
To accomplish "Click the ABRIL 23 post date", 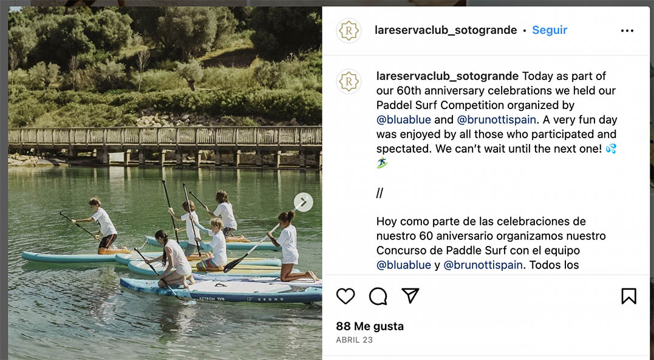I will 354,340.
